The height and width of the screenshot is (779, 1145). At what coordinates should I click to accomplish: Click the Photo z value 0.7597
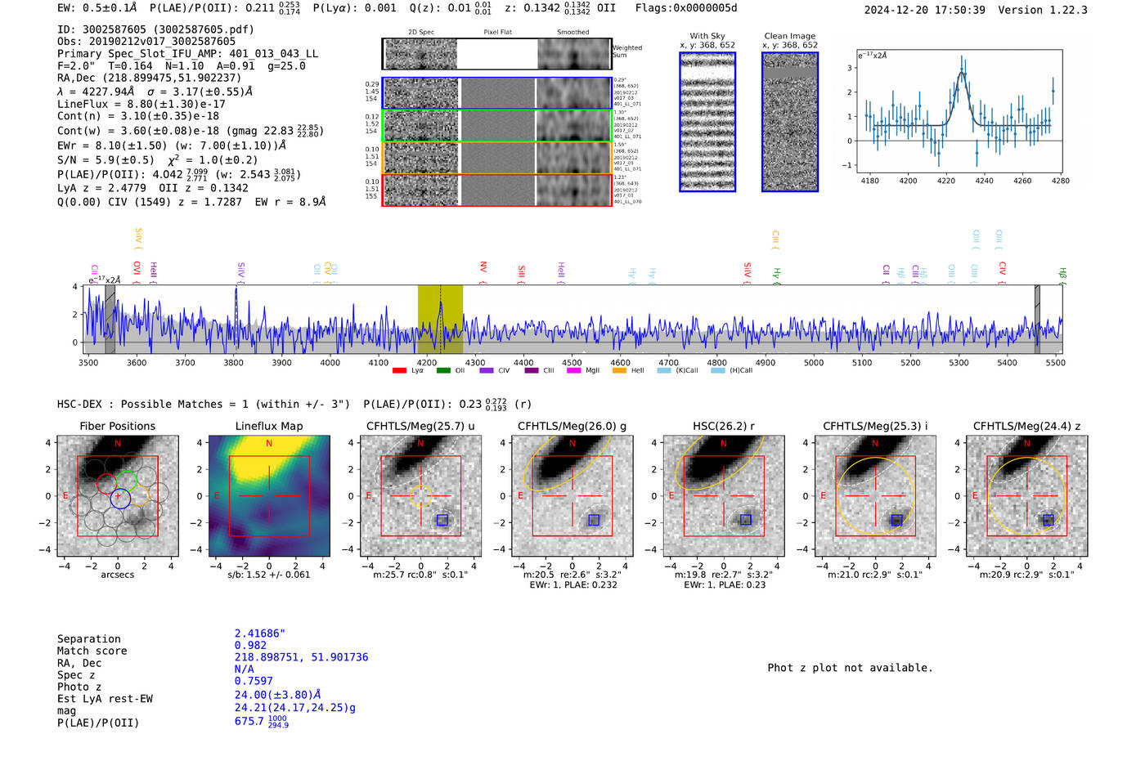pyautogui.click(x=254, y=681)
